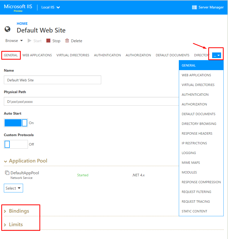Viewport: 228px width, 239px height.
Task: Click the Physical Path input field
Action: pos(91,101)
